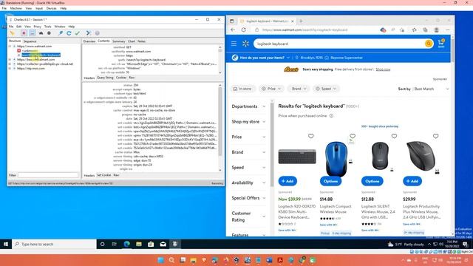Click the compose pen icon in Charles toolbar
The width and height of the screenshot is (473, 266).
tap(61, 33)
